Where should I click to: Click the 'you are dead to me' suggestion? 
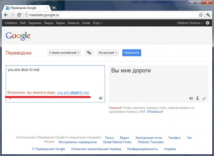coord(73,93)
